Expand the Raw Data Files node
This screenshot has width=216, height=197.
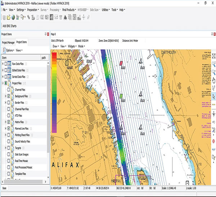[3, 64]
